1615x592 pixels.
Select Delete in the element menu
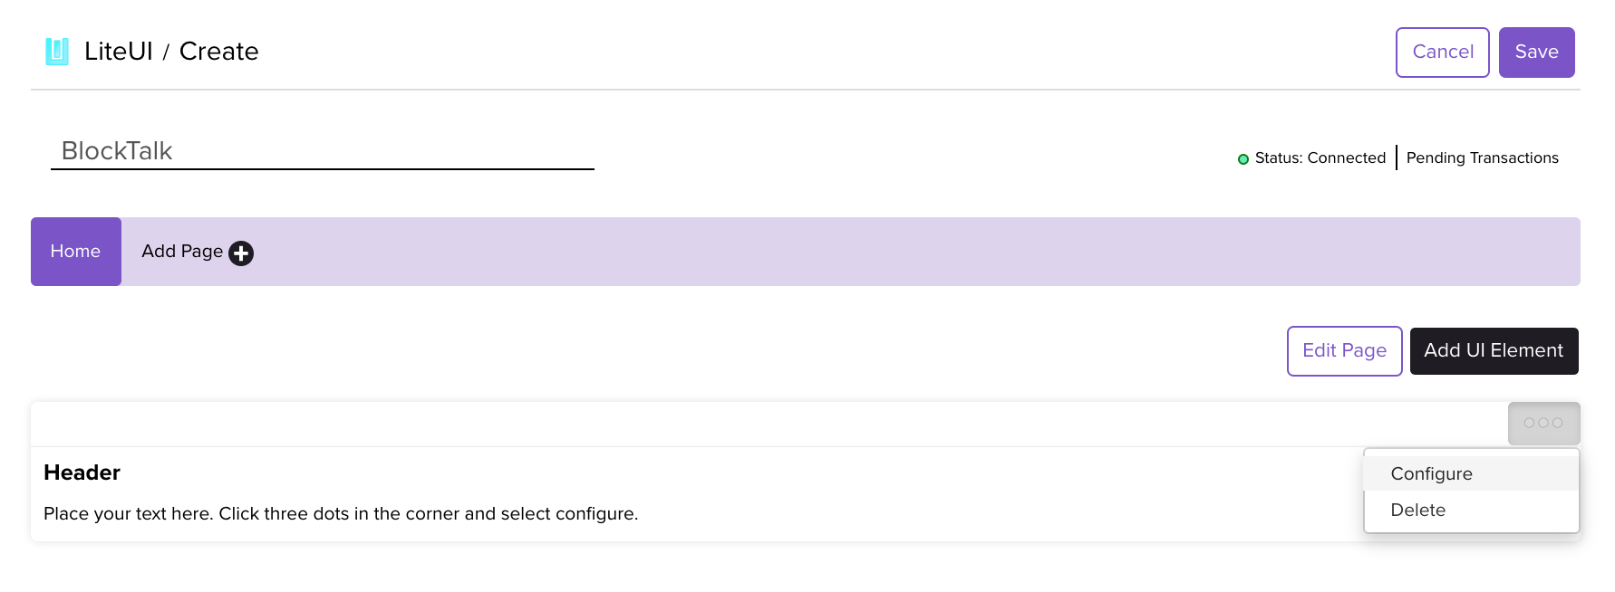(1417, 511)
